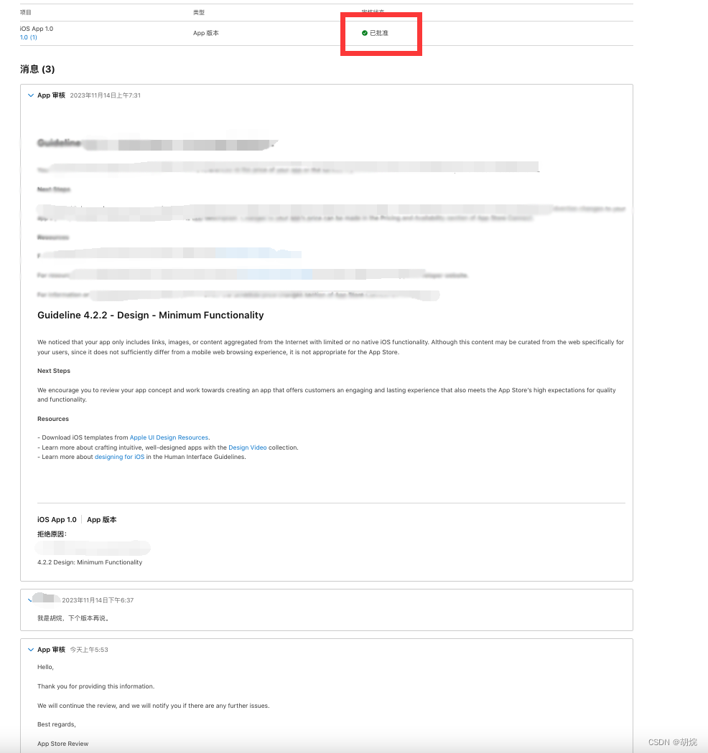Click the timestamp 2023年11月14日上午7:31
Viewport: 708px width, 753px height.
(106, 95)
